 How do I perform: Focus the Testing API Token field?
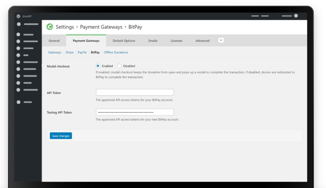tap(135, 112)
